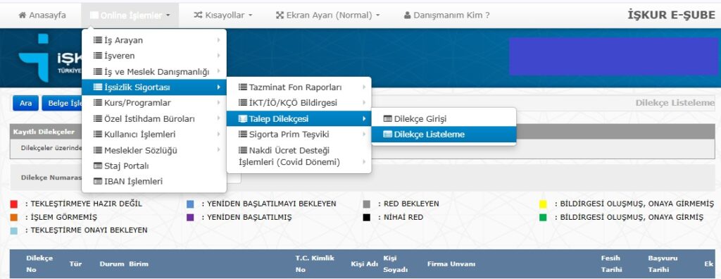This screenshot has width=721, height=279.
Task: Click the list icon beside İKT/İÖ/KÇÖ Bildirgesi
Action: coord(243,103)
